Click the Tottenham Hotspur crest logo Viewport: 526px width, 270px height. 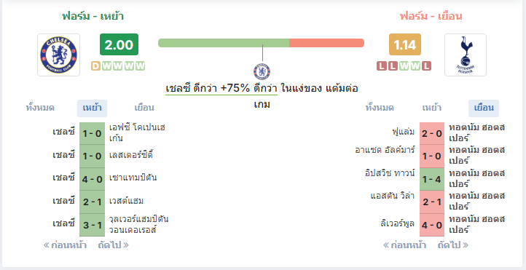click(x=466, y=55)
